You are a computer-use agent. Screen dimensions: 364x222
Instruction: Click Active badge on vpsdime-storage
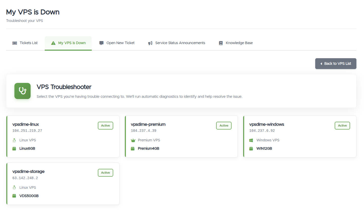coord(105,173)
